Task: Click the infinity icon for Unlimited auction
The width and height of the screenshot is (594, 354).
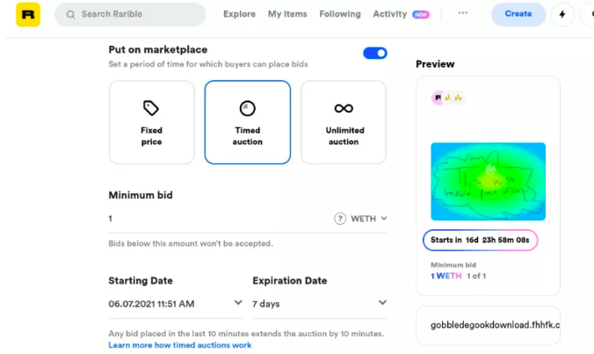Action: [x=344, y=109]
